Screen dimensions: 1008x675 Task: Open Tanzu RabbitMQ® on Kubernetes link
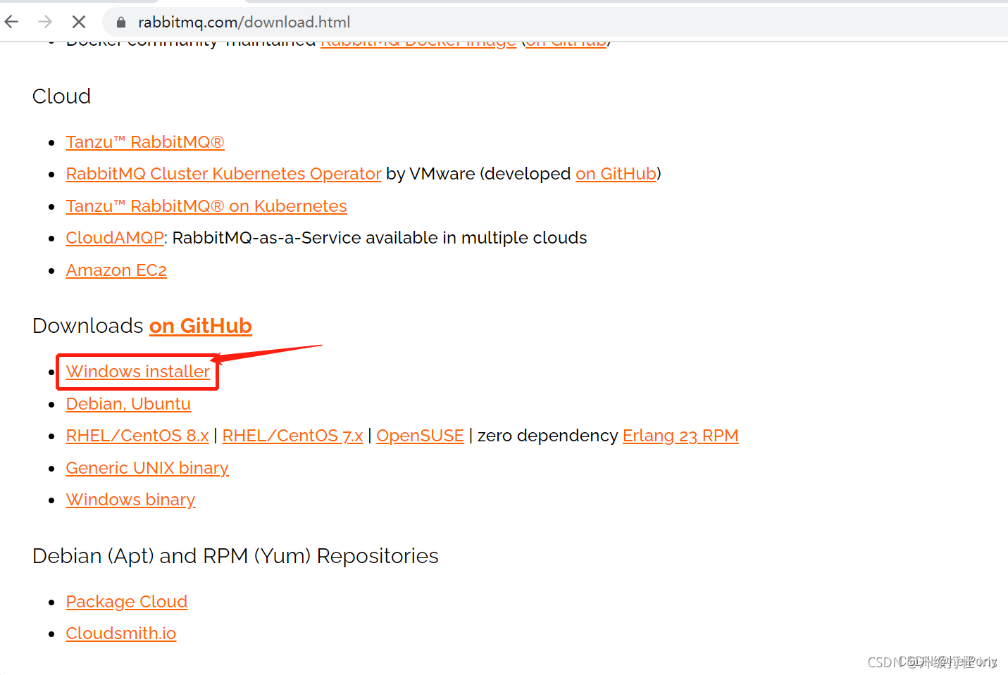(206, 206)
